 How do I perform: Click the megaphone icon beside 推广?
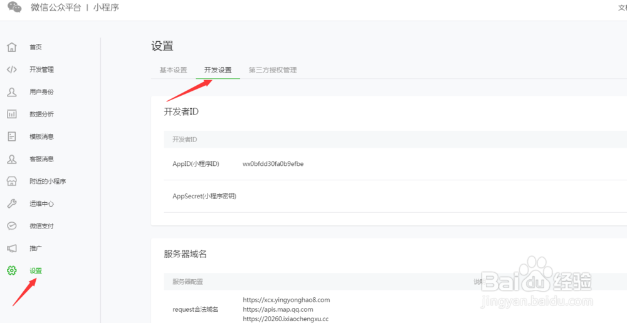point(12,249)
